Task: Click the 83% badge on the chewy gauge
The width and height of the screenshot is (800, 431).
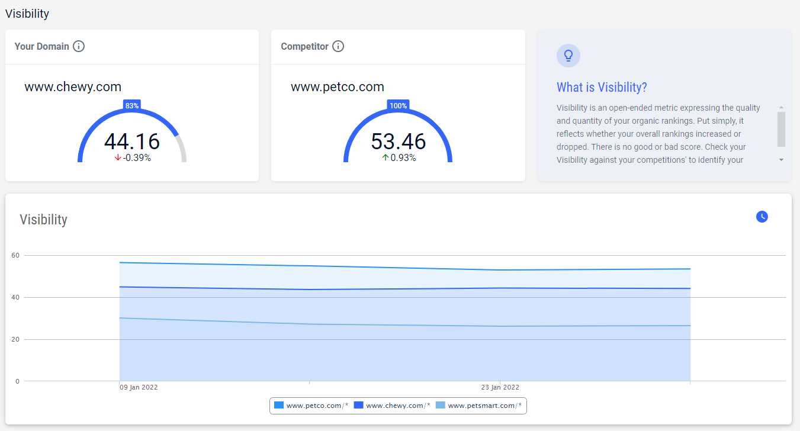Action: [x=131, y=105]
